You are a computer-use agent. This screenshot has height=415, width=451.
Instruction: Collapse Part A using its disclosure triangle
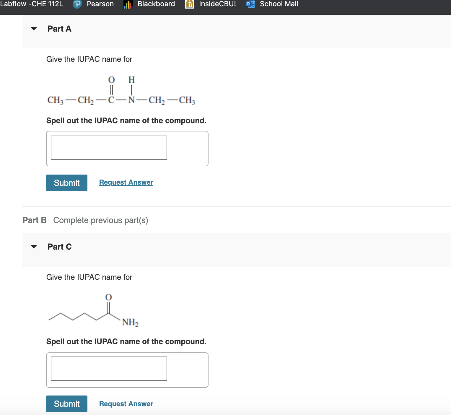[x=33, y=29]
